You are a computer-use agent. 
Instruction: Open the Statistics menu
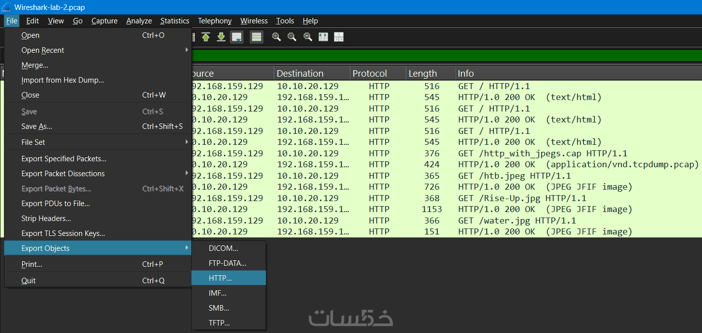[175, 21]
